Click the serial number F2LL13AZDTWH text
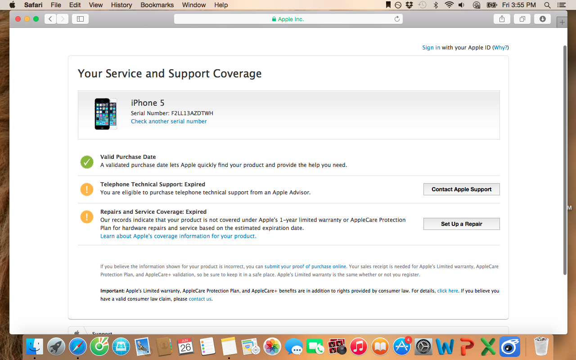The width and height of the screenshot is (576, 360). [192, 113]
